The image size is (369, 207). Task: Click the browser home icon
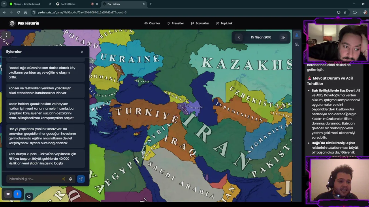(x=25, y=12)
